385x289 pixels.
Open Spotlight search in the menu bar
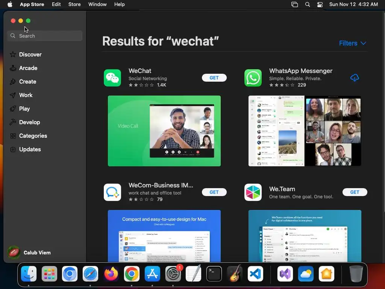[x=308, y=5]
